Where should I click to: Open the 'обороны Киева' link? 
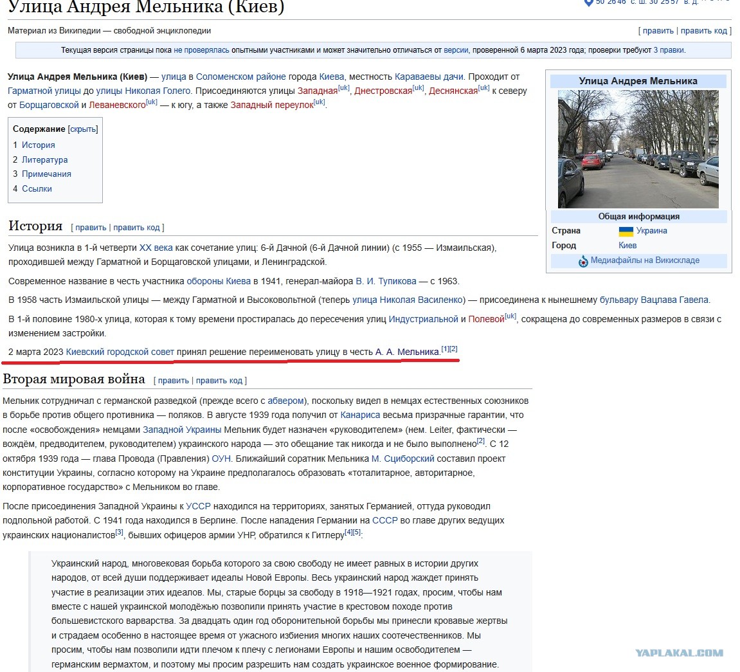(219, 282)
